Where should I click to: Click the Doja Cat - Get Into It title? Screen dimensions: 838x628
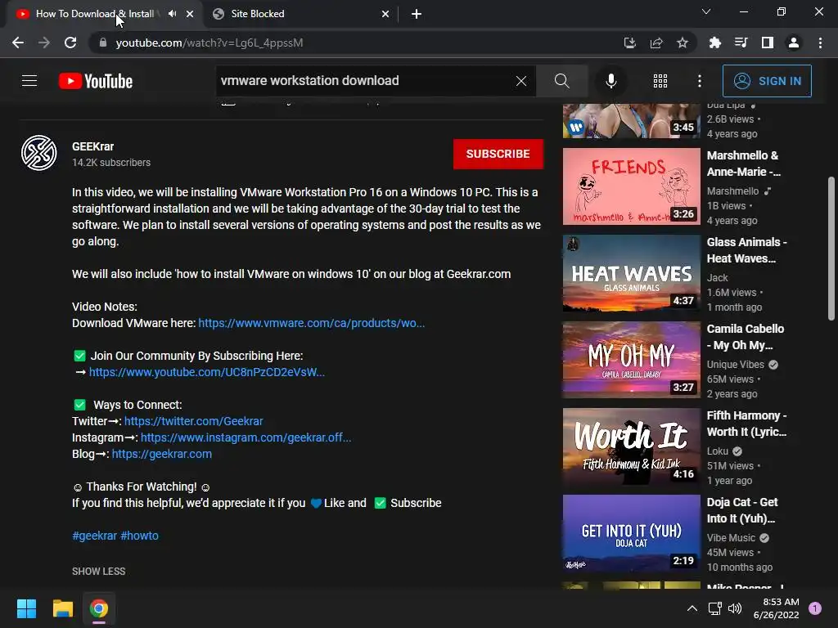741,510
